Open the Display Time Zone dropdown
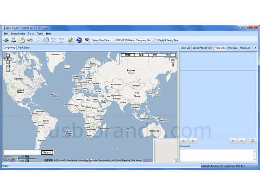The image size is (260, 195). (x=153, y=40)
